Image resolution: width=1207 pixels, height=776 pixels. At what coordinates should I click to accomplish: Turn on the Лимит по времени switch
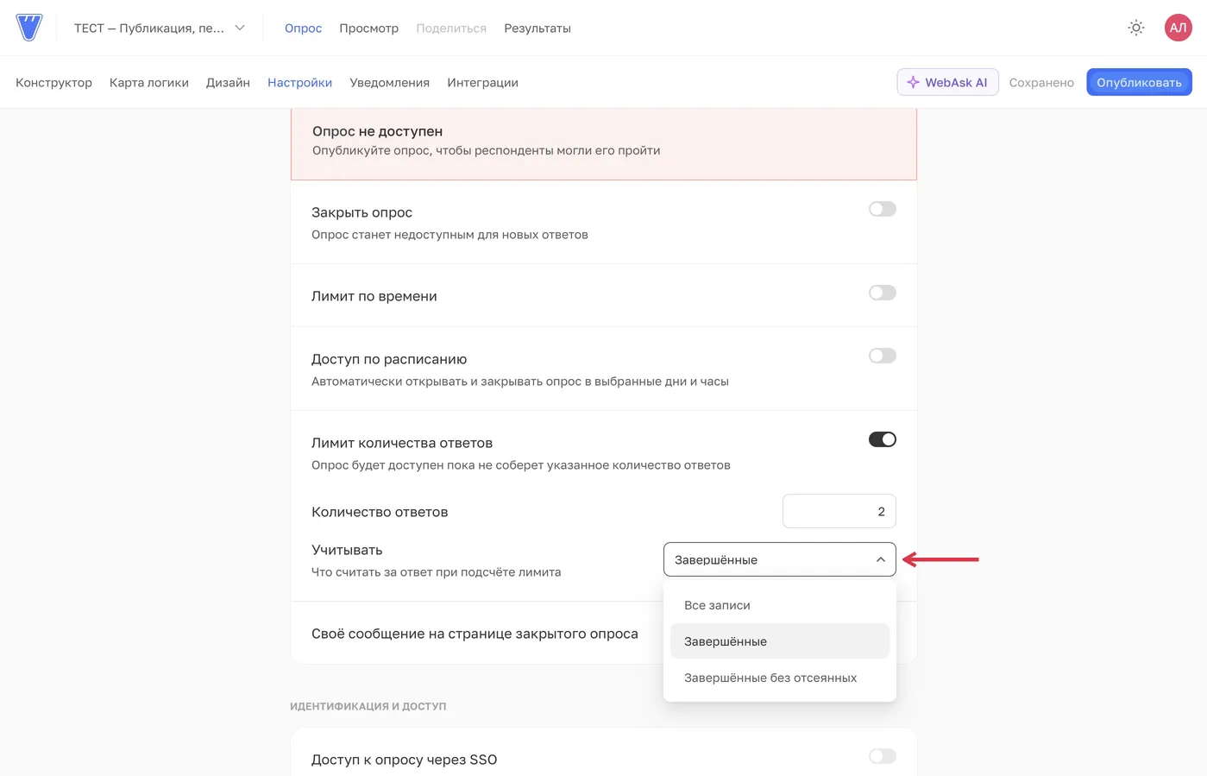click(882, 293)
